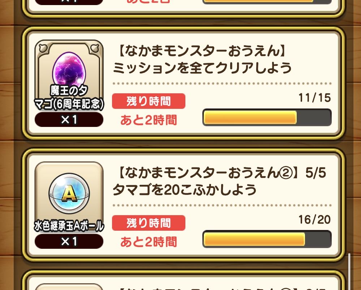This screenshot has width=361, height=290.
Task: Tap the 11/15 progress counter
Action: pos(314,98)
